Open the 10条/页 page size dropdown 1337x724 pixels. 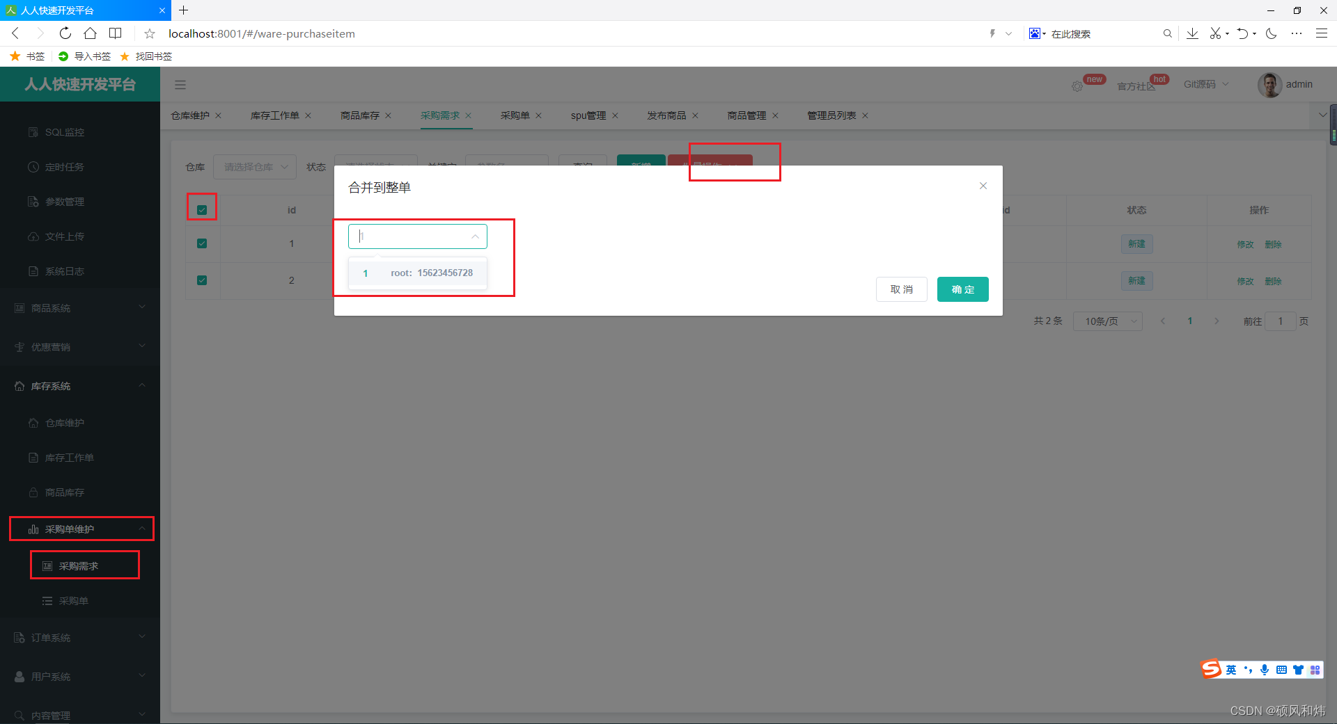[x=1107, y=321]
